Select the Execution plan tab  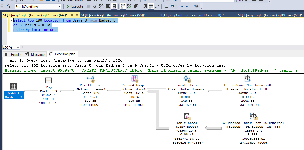(62, 54)
